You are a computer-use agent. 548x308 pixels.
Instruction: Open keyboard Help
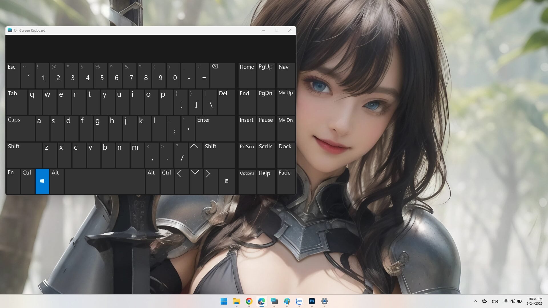pos(266,181)
